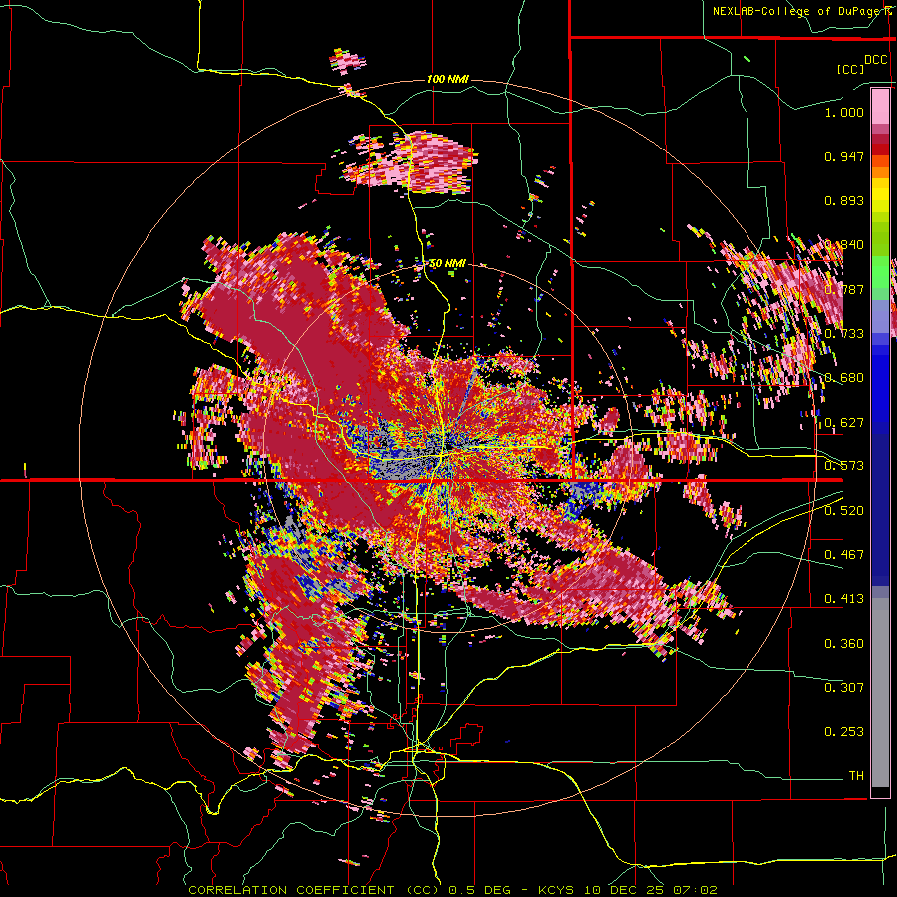Click the TH threshold label
This screenshot has width=897, height=897.
[856, 776]
